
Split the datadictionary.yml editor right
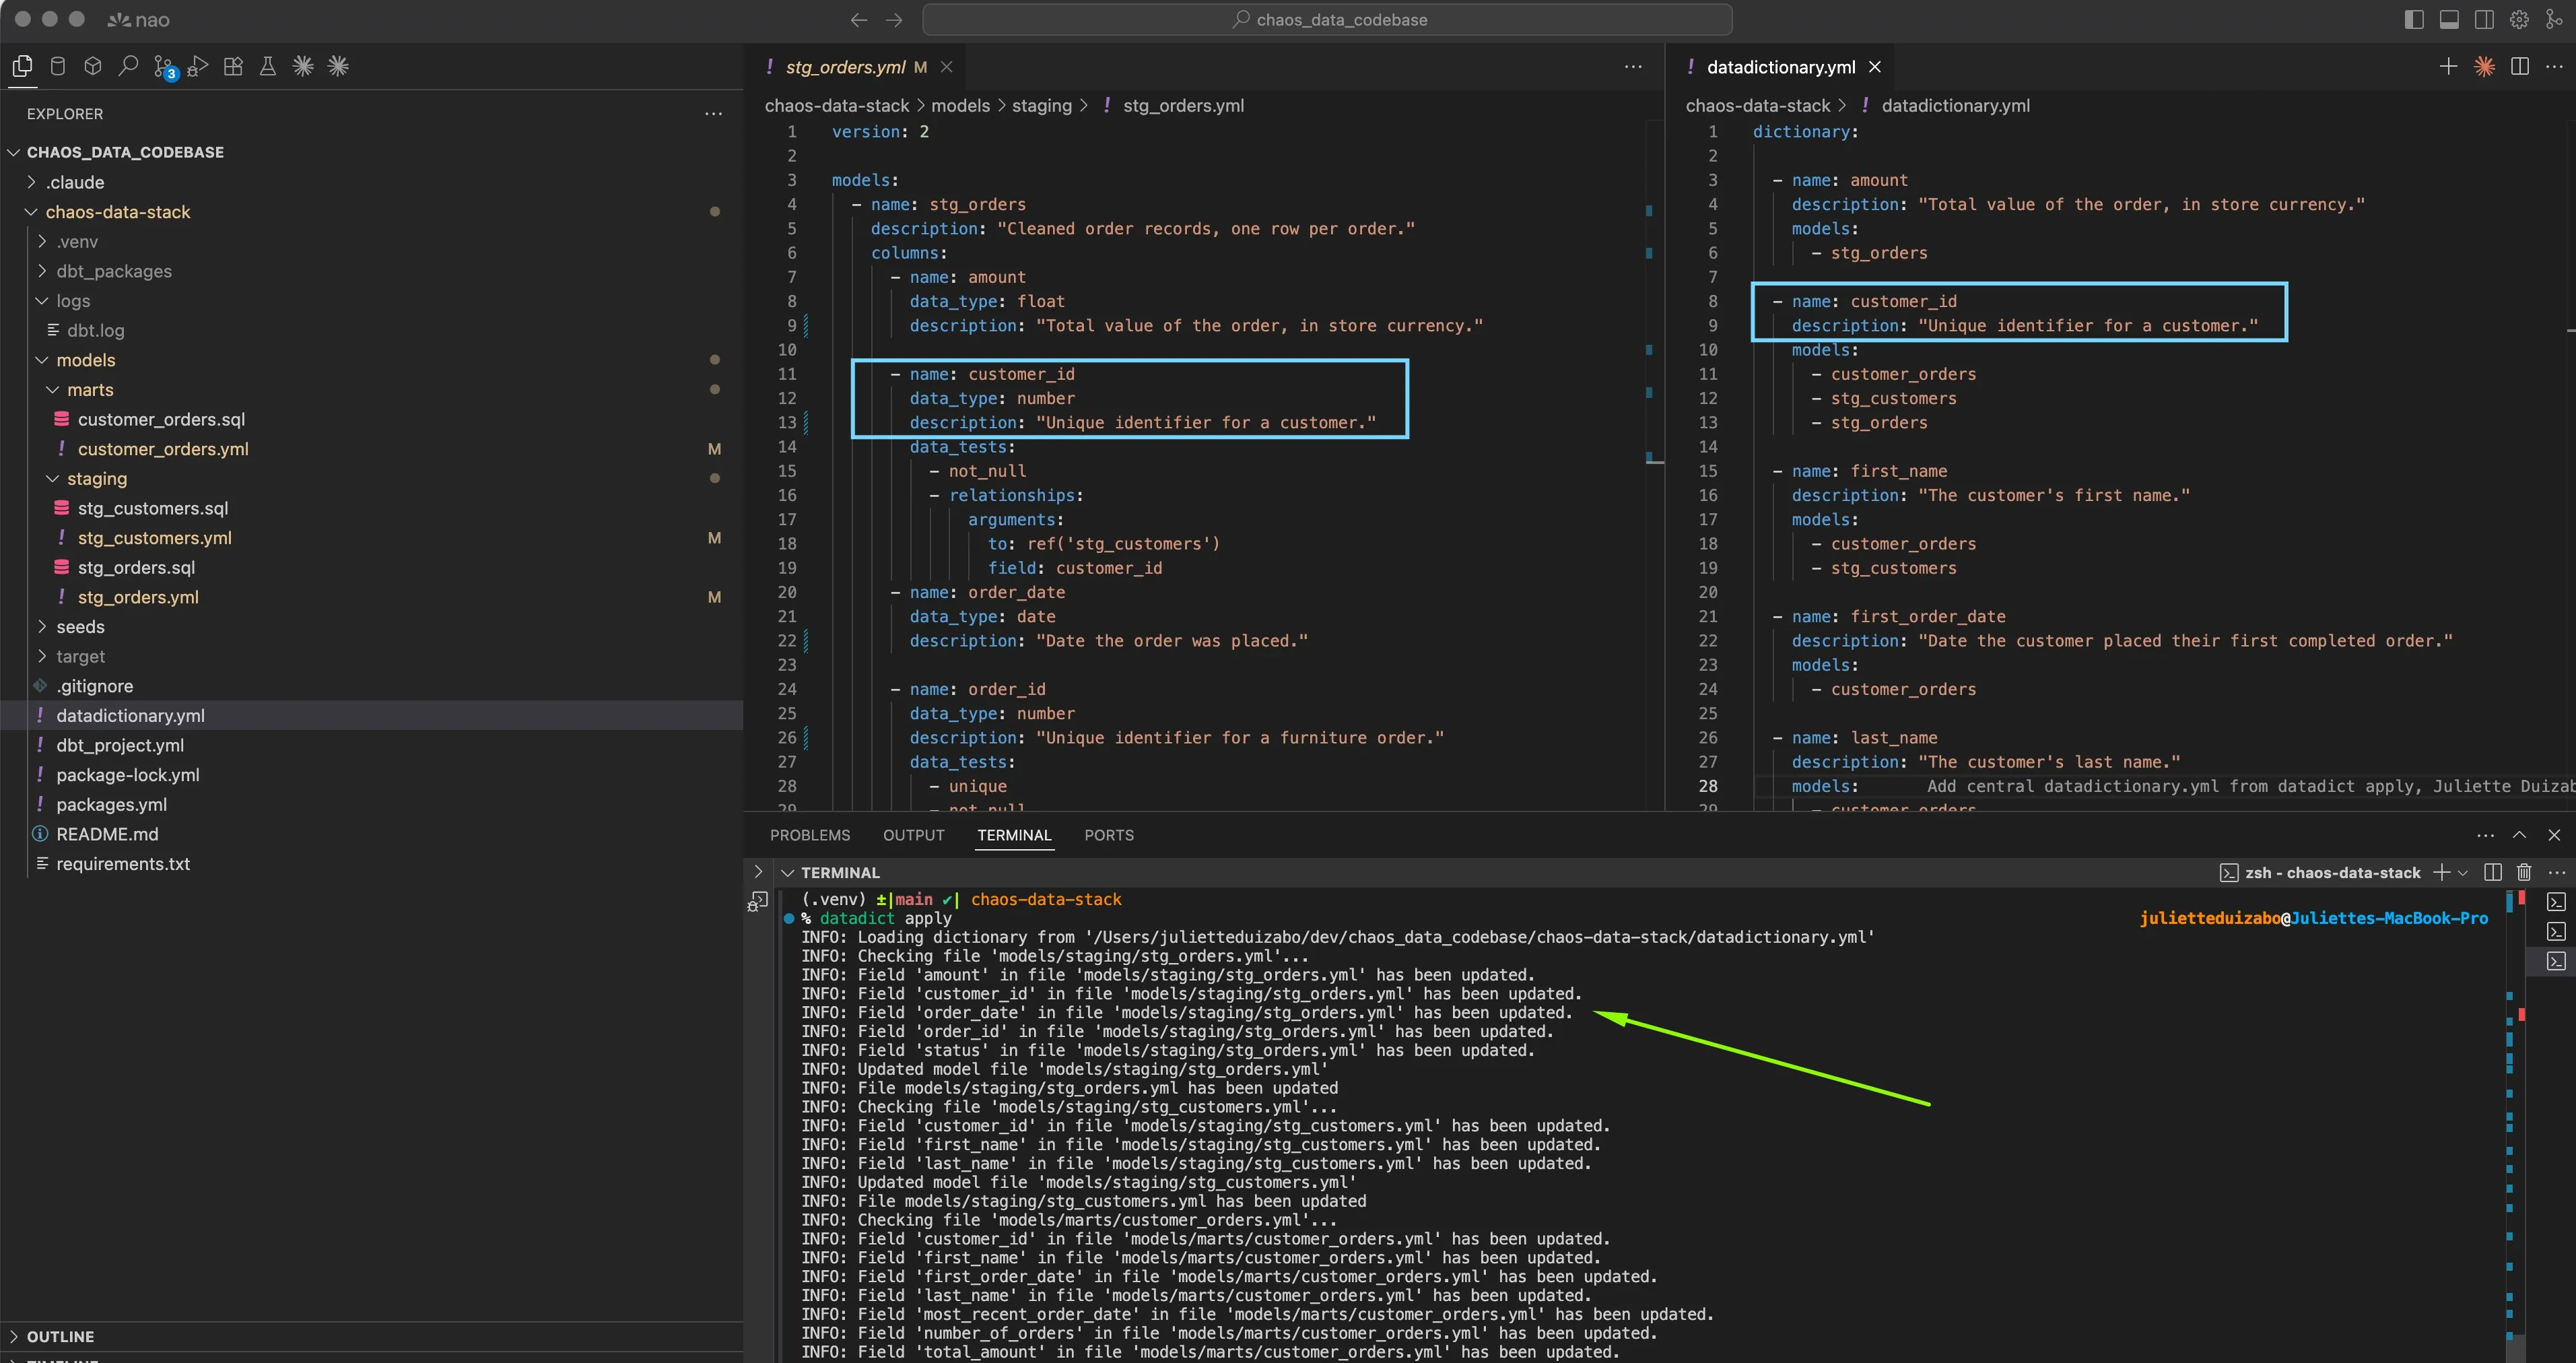(2520, 66)
